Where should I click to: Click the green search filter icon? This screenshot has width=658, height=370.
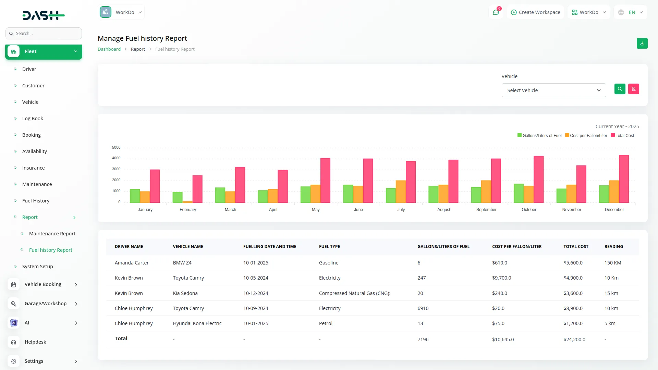pos(620,89)
